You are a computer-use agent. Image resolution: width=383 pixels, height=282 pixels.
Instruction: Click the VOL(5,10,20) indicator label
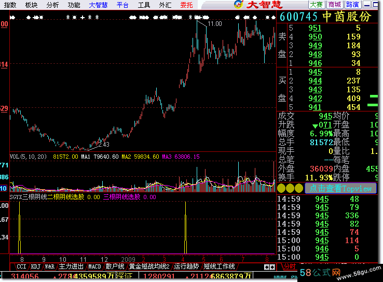point(28,157)
